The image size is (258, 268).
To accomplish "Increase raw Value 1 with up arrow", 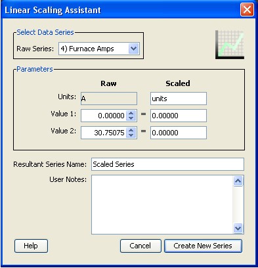I will (131, 113).
